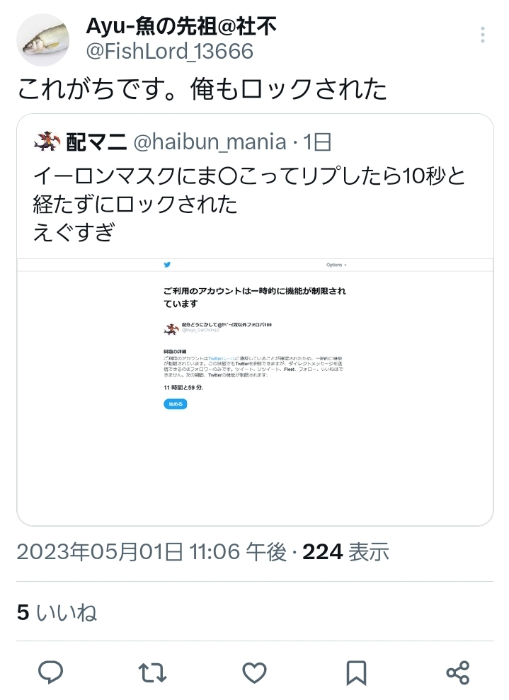
Task: Open the fish profile picture
Action: coord(43,40)
